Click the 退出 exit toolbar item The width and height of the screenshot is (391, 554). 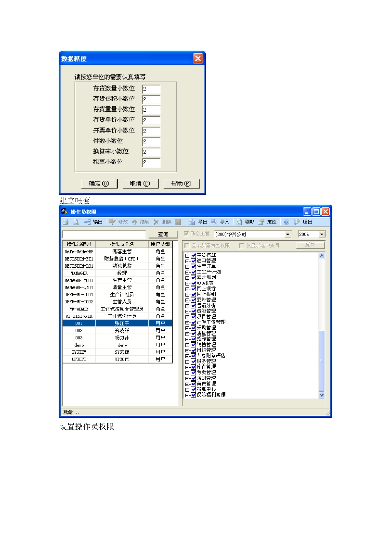303,222
